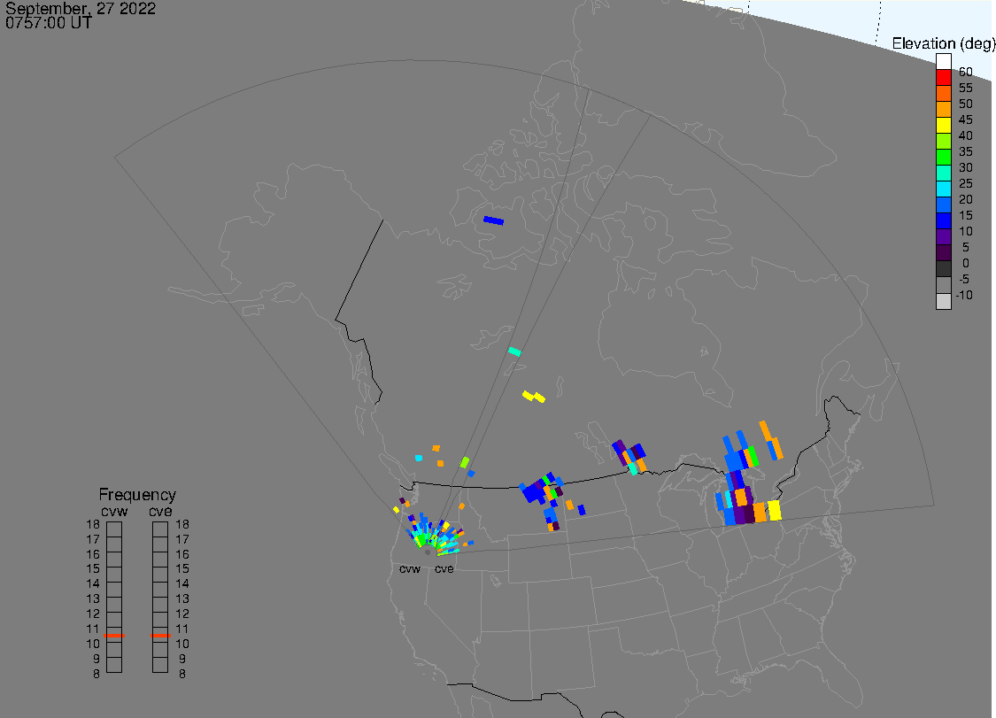Screen dimensions: 996x718
Task: Click the white swatch atop the elevation legend
Action: [x=943, y=62]
